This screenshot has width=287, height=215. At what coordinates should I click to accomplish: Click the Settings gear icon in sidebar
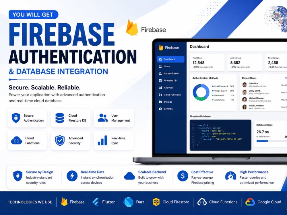click(x=160, y=109)
